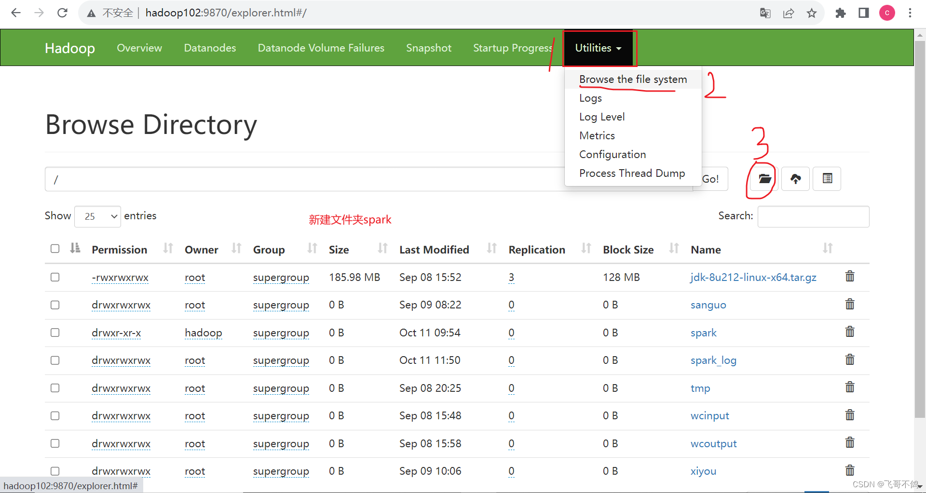Open the Startup Progress tab
The image size is (926, 493).
[x=512, y=48]
